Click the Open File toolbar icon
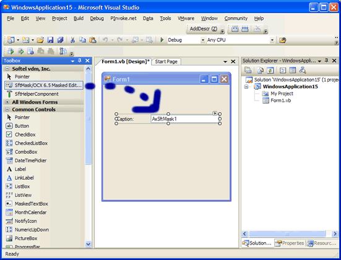 click(x=40, y=40)
